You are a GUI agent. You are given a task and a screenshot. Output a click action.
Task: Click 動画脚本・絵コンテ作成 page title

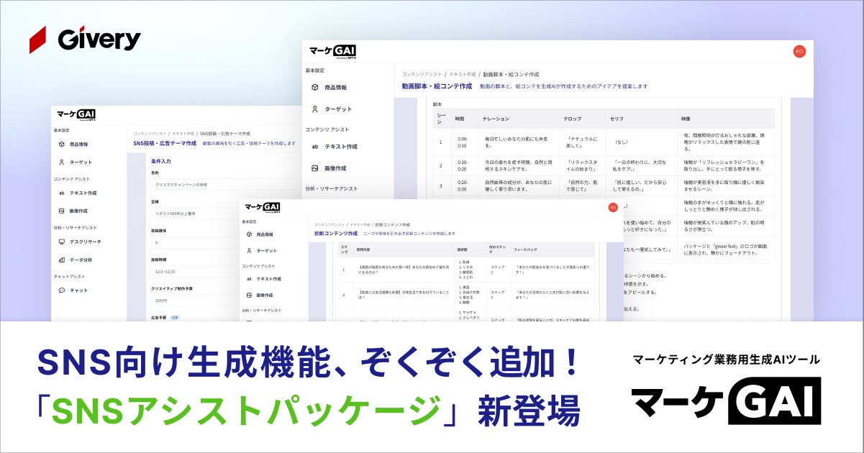[x=437, y=86]
